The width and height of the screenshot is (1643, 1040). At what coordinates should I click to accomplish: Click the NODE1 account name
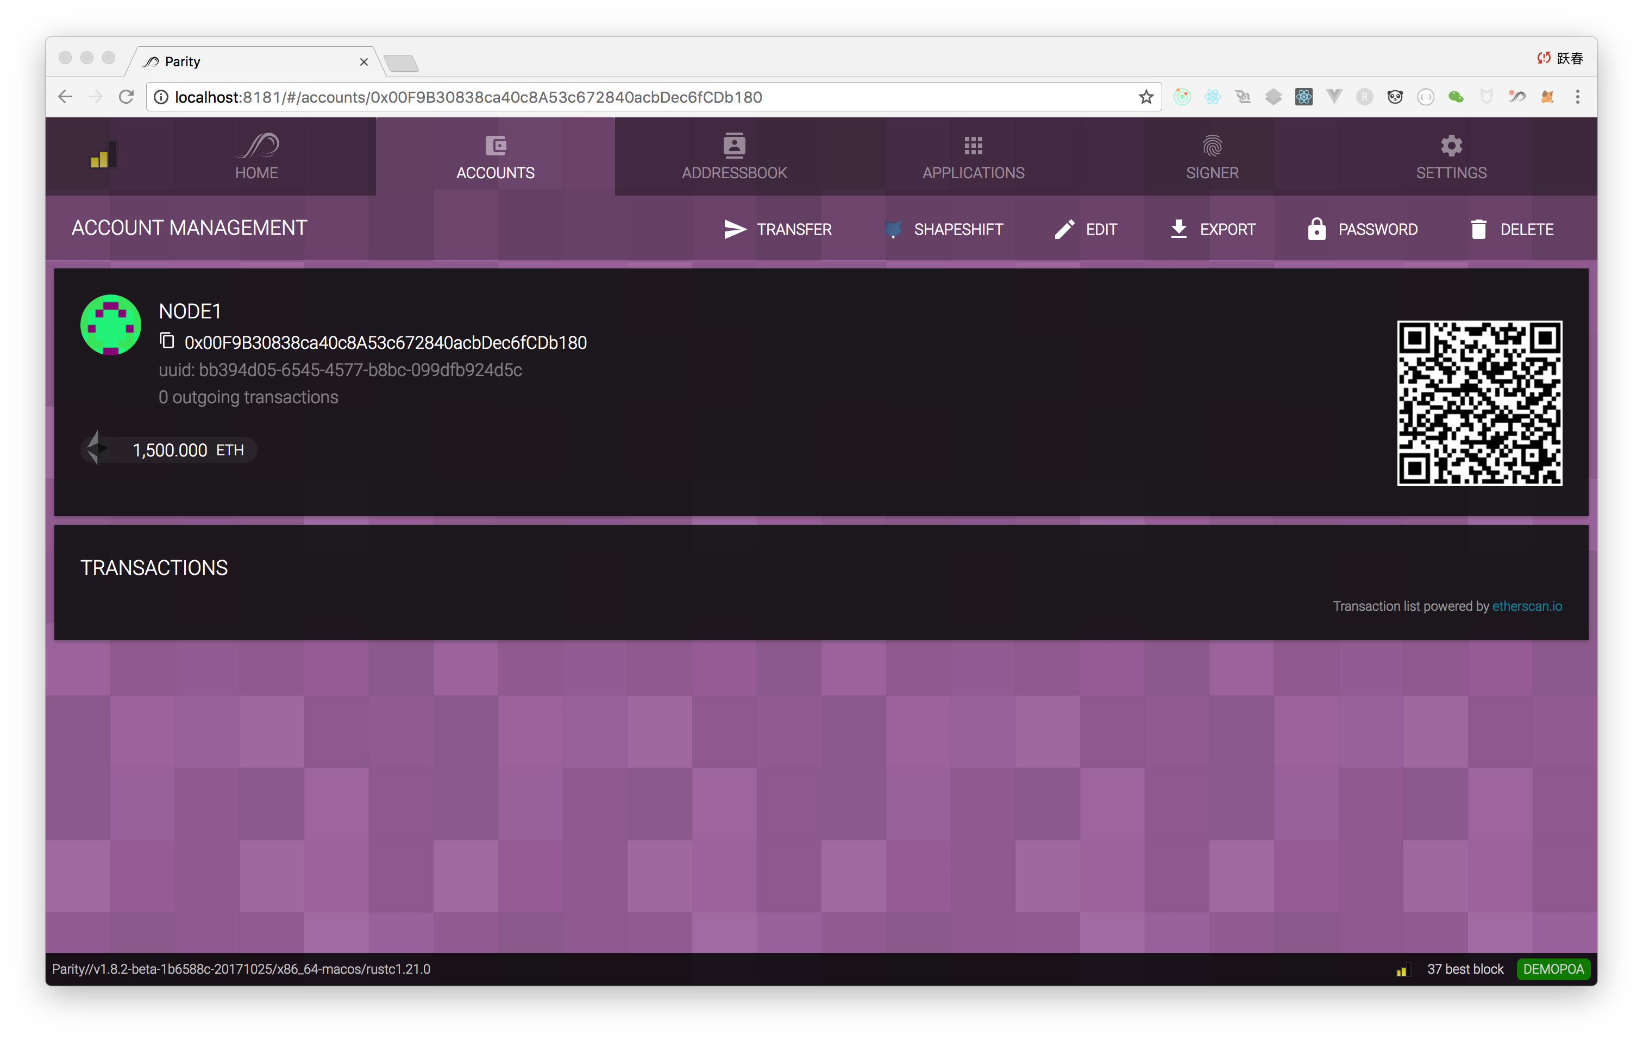(190, 311)
